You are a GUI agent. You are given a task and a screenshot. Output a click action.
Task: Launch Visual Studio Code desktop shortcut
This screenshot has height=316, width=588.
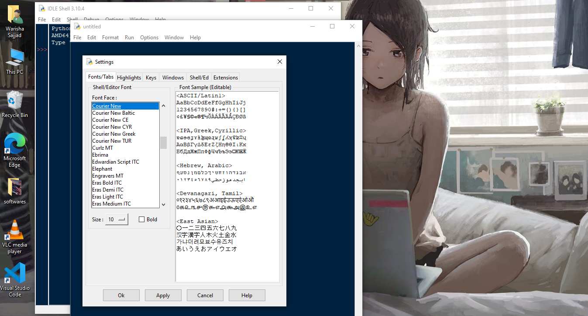(x=15, y=280)
